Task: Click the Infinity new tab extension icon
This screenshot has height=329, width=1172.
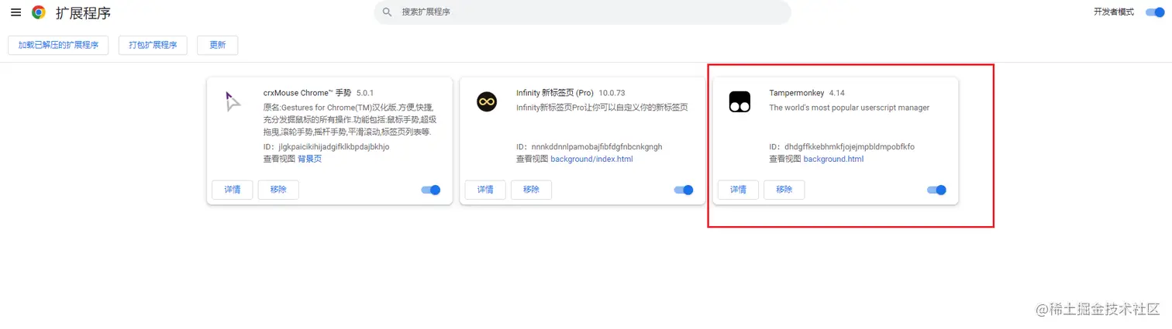Action: click(x=487, y=101)
